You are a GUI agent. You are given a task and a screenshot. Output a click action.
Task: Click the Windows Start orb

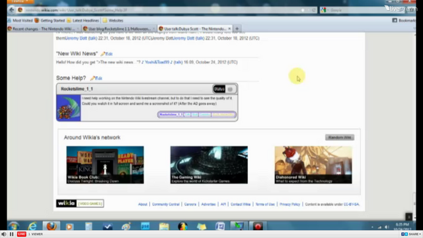[13, 226]
